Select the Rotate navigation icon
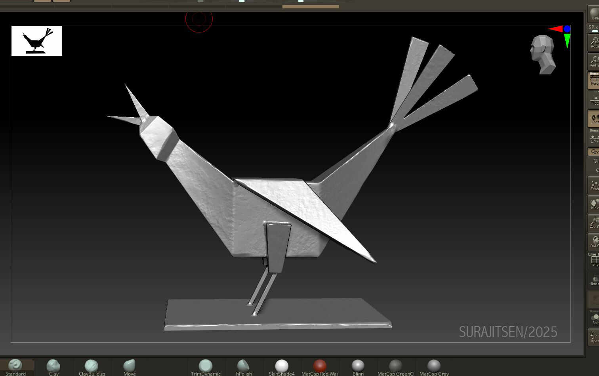Screen dimensions: 599x376 594,241
